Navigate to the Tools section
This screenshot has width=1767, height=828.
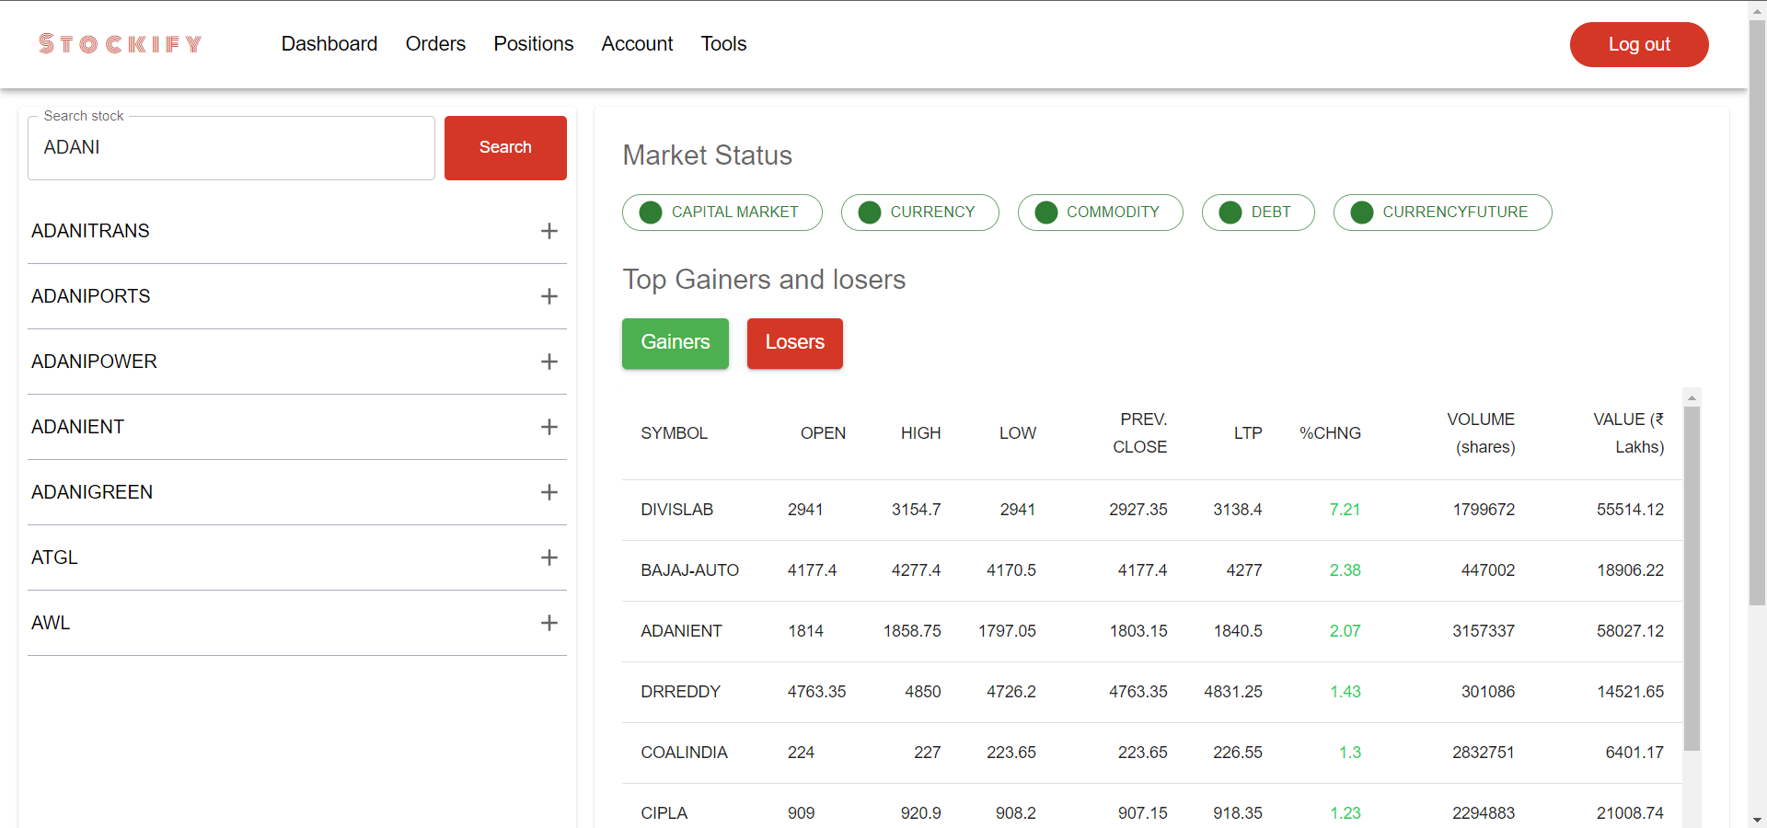(723, 43)
